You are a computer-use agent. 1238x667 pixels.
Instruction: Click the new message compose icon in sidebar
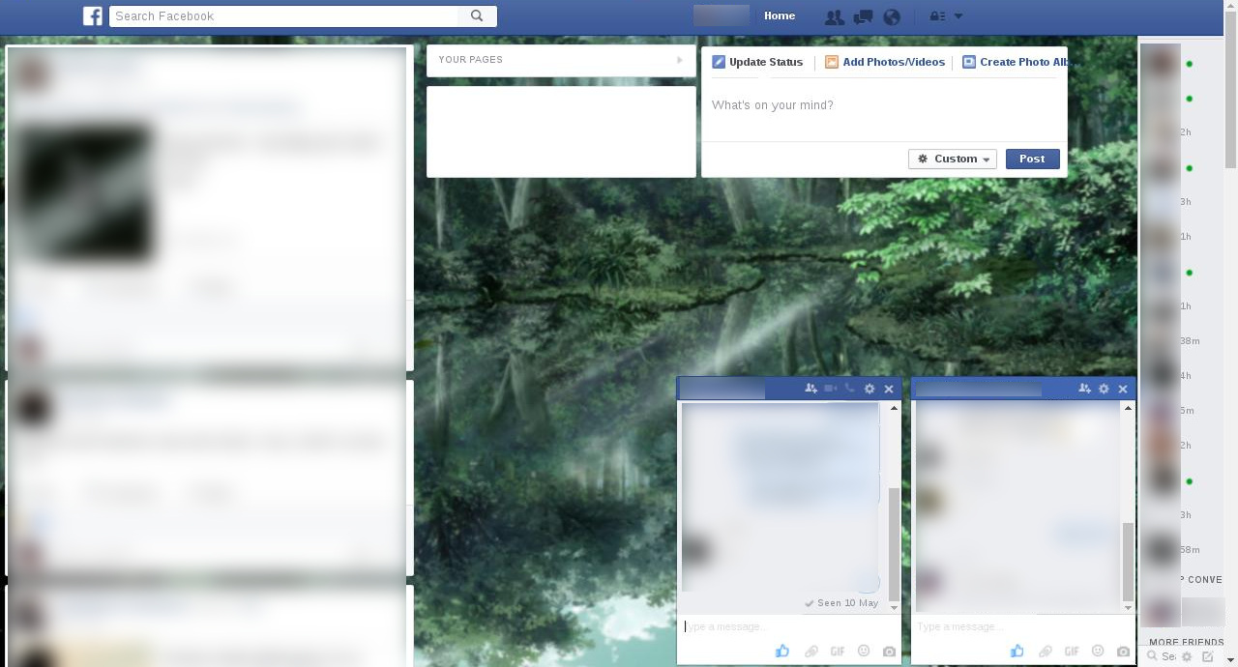(x=1207, y=656)
